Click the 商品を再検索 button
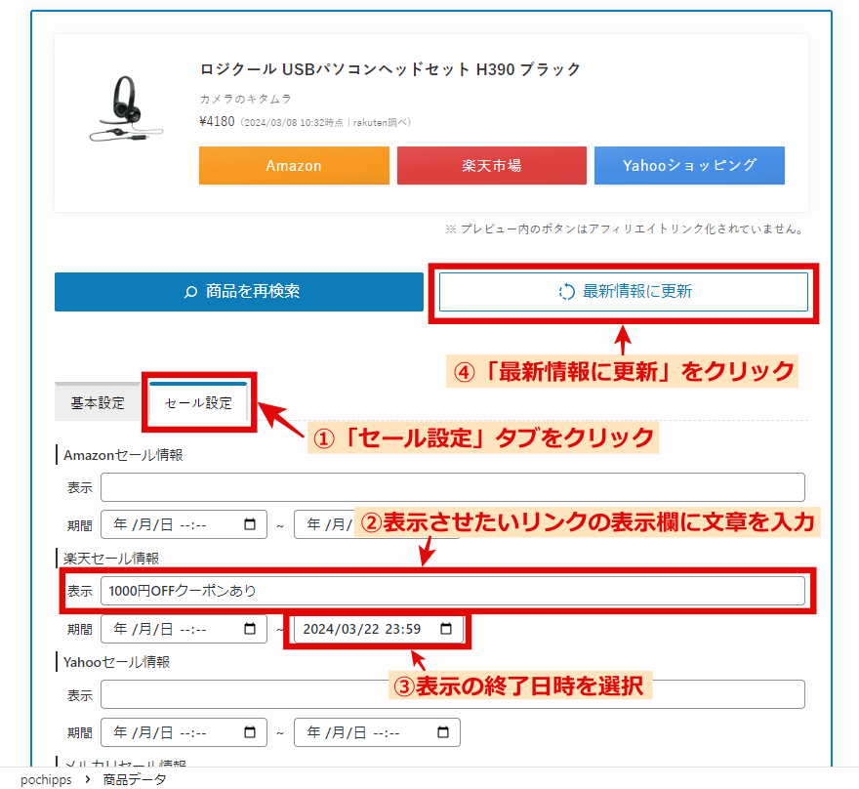The width and height of the screenshot is (859, 789). pos(239,292)
